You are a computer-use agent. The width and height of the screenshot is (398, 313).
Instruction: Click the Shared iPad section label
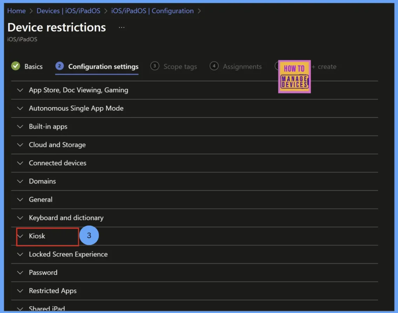47,308
